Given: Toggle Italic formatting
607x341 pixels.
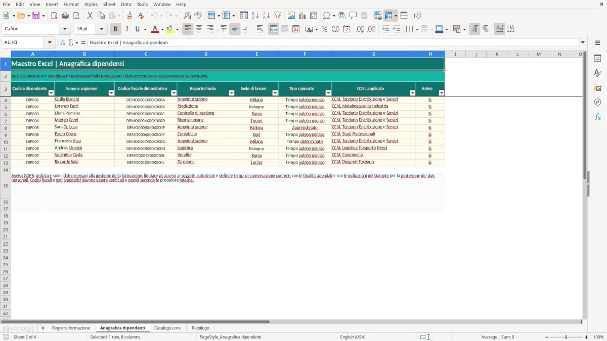Looking at the screenshot, I should click(x=126, y=29).
